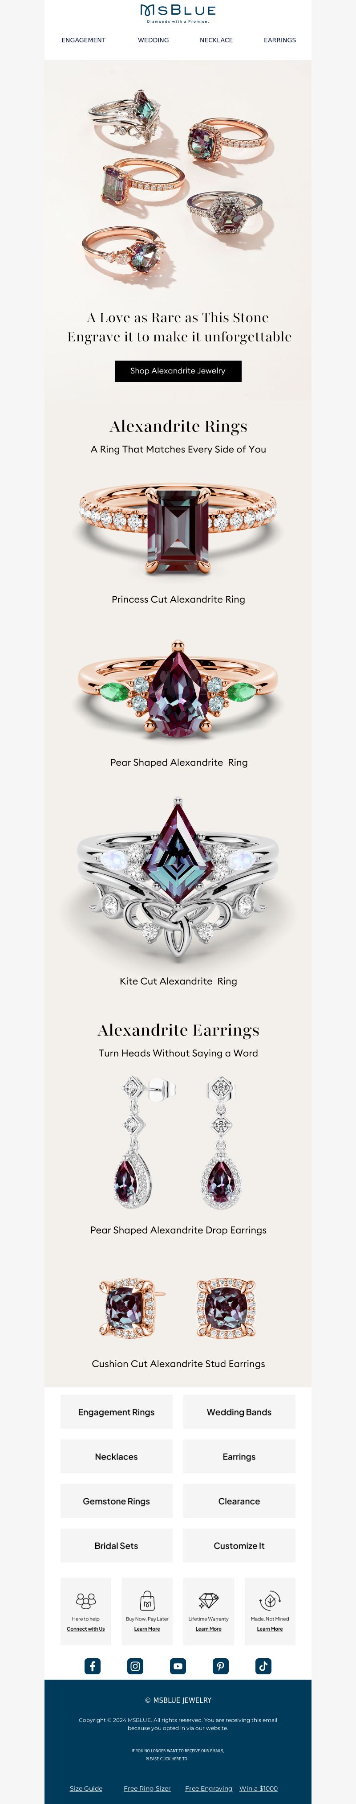Click the Wedding Bands button
Viewport: 356px width, 1804px height.
(x=239, y=1412)
